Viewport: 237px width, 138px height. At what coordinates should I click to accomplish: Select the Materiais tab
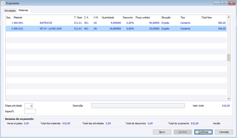[23, 10]
